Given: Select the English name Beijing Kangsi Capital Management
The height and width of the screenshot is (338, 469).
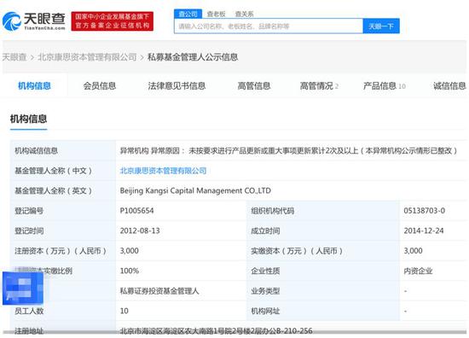Looking at the screenshot, I should 195,190.
